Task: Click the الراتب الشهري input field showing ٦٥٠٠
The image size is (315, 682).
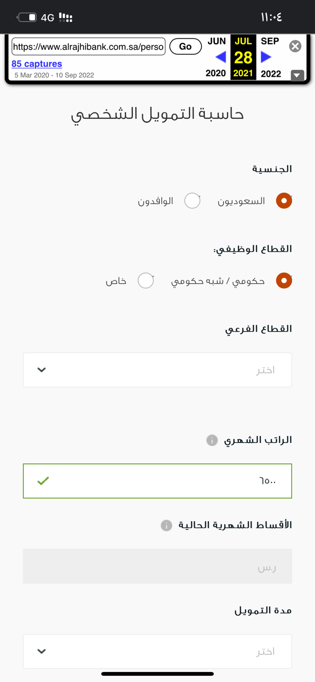Action: [157, 481]
